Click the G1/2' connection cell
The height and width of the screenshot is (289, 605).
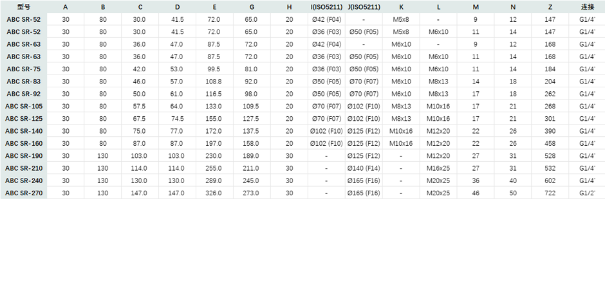[587, 193]
